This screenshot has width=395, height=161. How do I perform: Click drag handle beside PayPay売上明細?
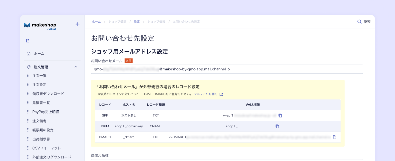coord(28,112)
